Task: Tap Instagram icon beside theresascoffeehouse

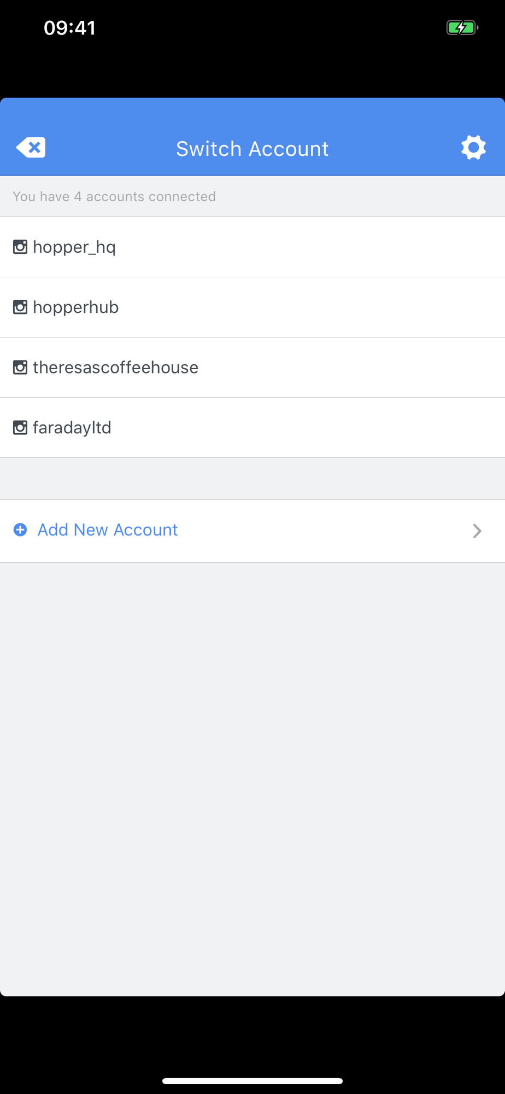Action: [x=20, y=368]
